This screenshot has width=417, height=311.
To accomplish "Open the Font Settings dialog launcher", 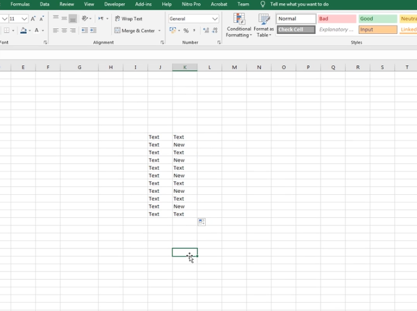I will (45, 42).
